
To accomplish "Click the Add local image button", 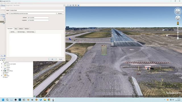I will click(31, 32).
